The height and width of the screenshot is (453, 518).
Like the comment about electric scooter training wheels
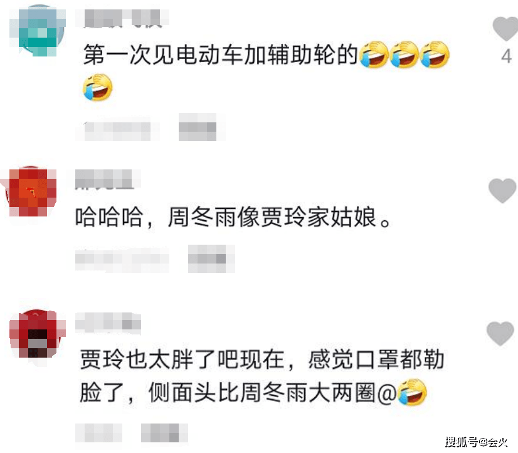[x=505, y=29]
